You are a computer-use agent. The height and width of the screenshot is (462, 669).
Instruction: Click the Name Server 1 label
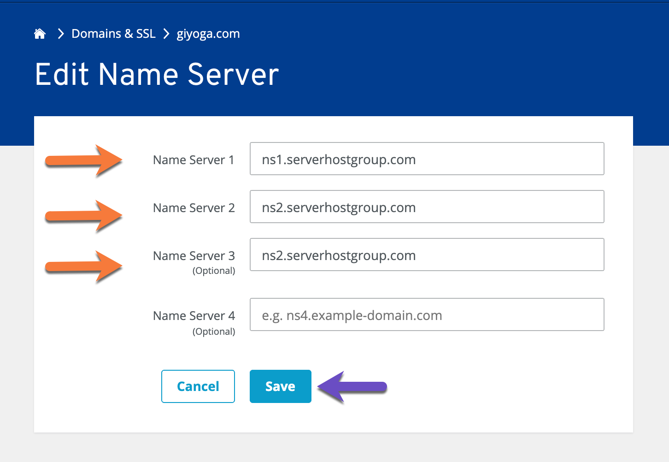(x=194, y=160)
